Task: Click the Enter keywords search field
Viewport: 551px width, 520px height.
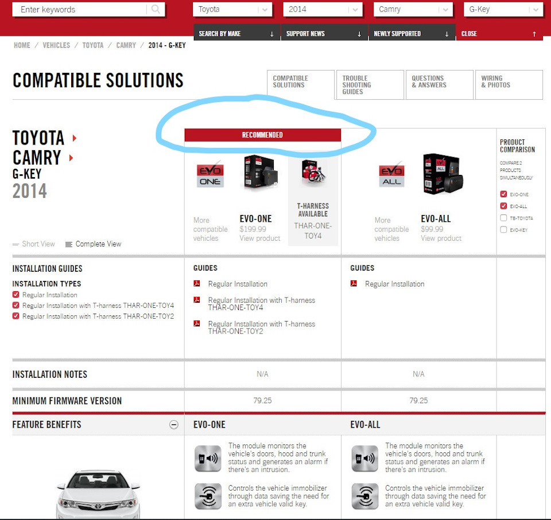Action: coord(79,10)
